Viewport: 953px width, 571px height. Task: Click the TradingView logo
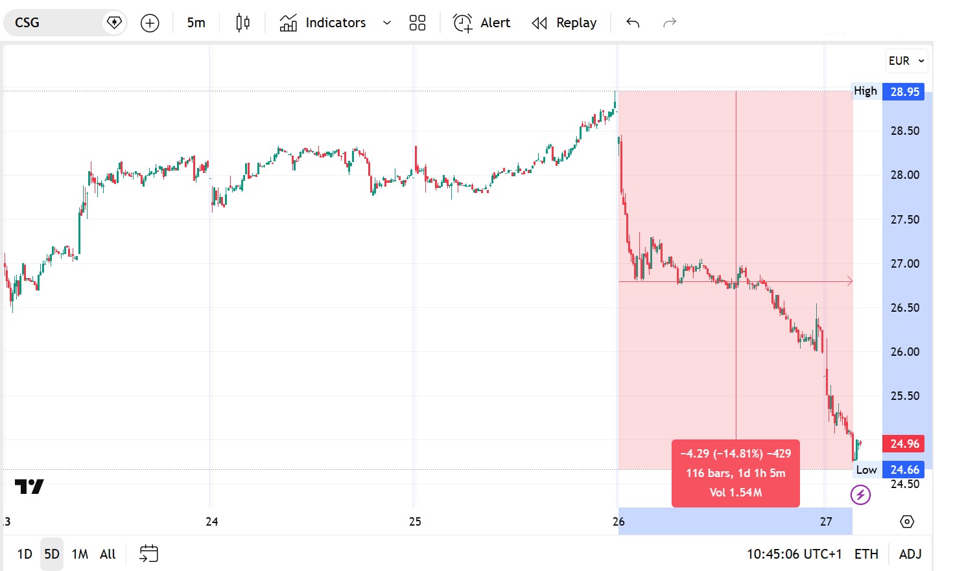29,486
